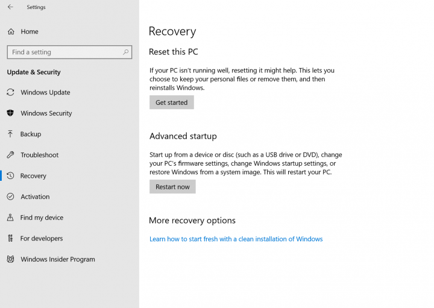Click the Backup upload arrow icon

coord(10,134)
